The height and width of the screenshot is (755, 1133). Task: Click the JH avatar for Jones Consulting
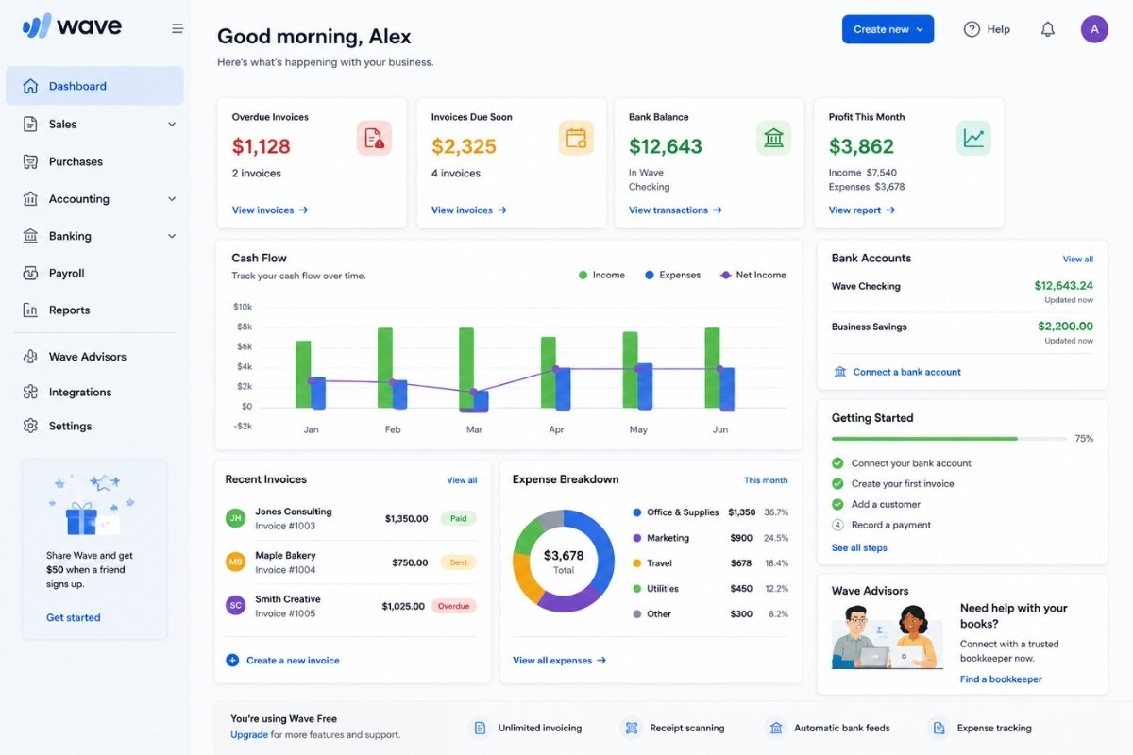coord(235,518)
